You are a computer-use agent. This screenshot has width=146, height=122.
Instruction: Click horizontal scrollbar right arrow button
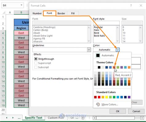pyautogui.click(x=142, y=118)
